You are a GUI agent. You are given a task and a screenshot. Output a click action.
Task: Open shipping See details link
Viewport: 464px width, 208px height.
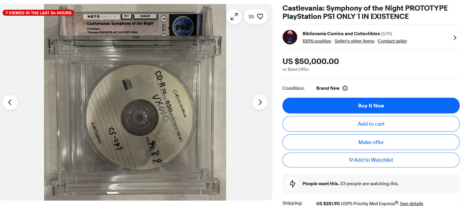[411, 203]
